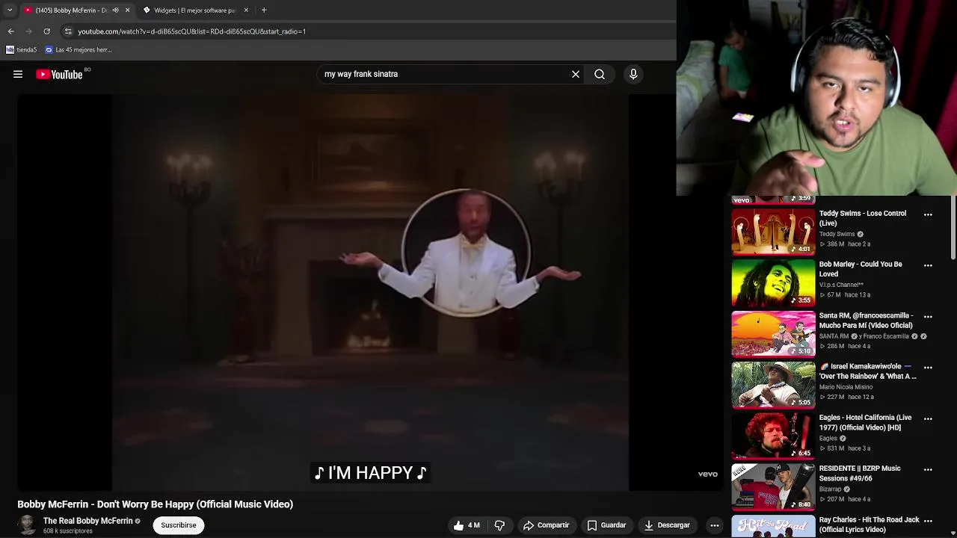The width and height of the screenshot is (957, 538).
Task: Share the video with Compartir
Action: point(546,525)
